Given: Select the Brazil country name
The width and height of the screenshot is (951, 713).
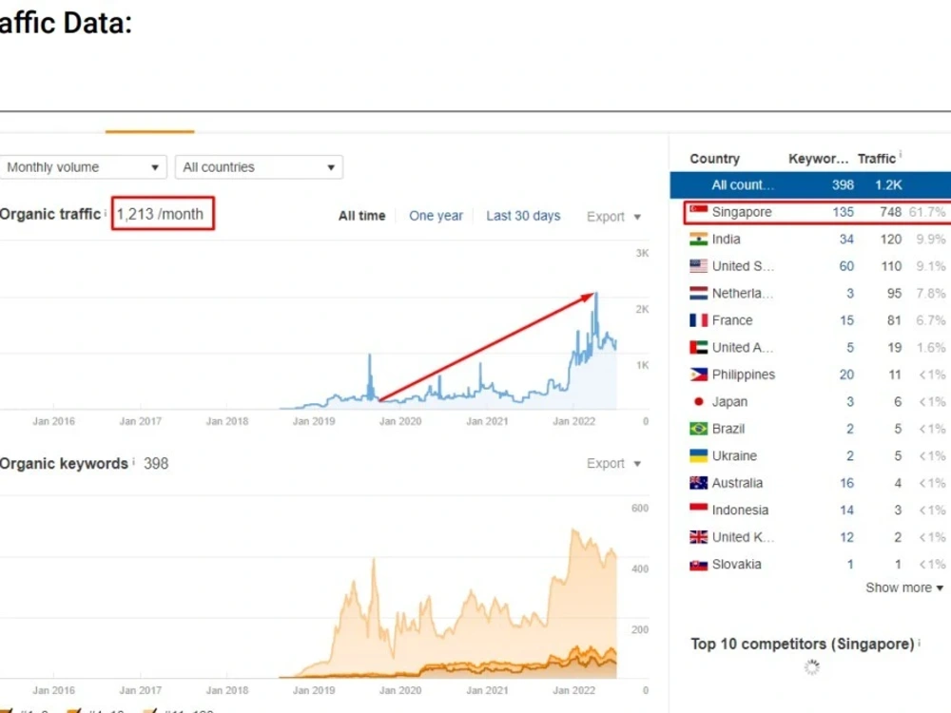Looking at the screenshot, I should 728,429.
